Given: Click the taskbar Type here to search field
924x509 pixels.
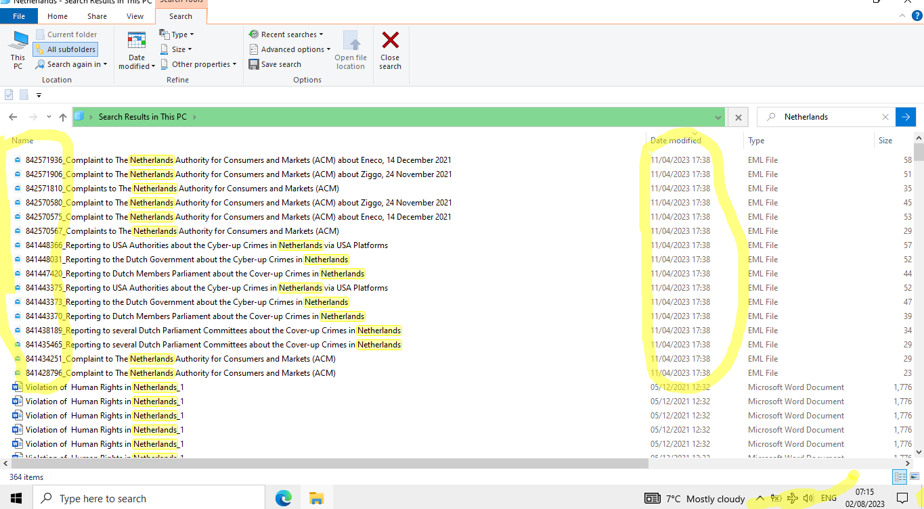Looking at the screenshot, I should pos(149,498).
